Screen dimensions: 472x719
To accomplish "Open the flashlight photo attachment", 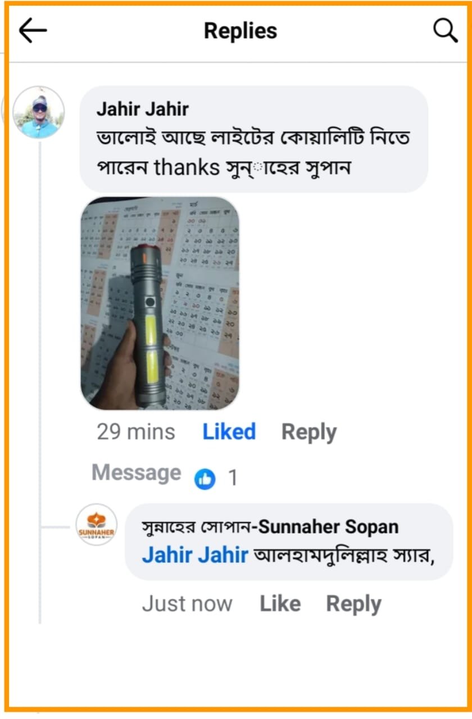I will point(160,303).
